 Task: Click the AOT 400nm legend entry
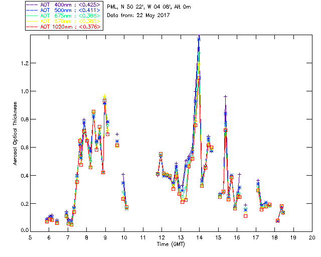point(64,5)
